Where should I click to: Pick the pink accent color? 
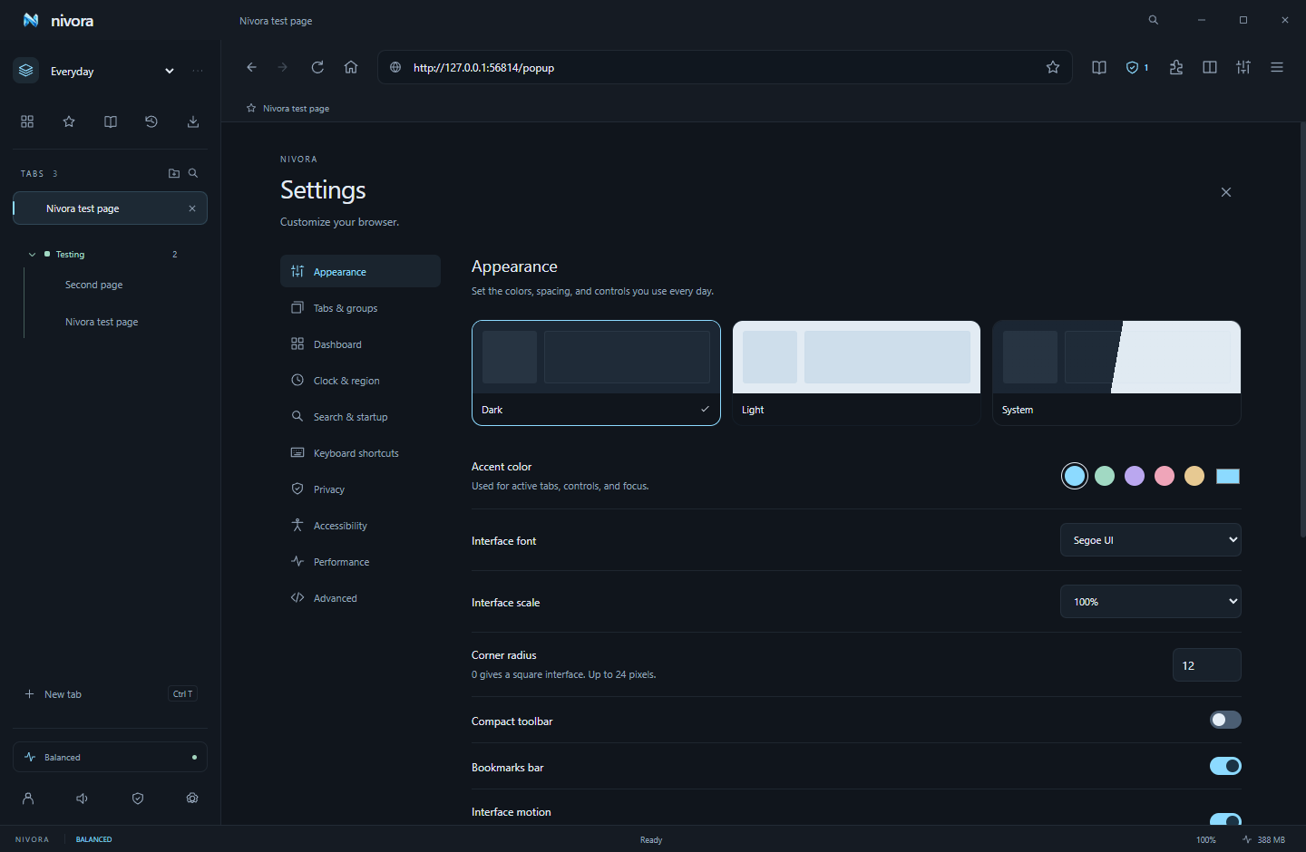[1165, 476]
